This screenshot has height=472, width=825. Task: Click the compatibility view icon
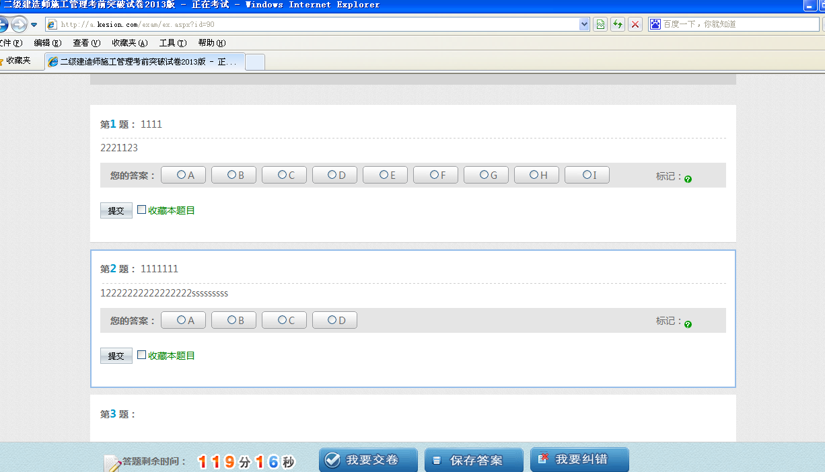point(600,24)
